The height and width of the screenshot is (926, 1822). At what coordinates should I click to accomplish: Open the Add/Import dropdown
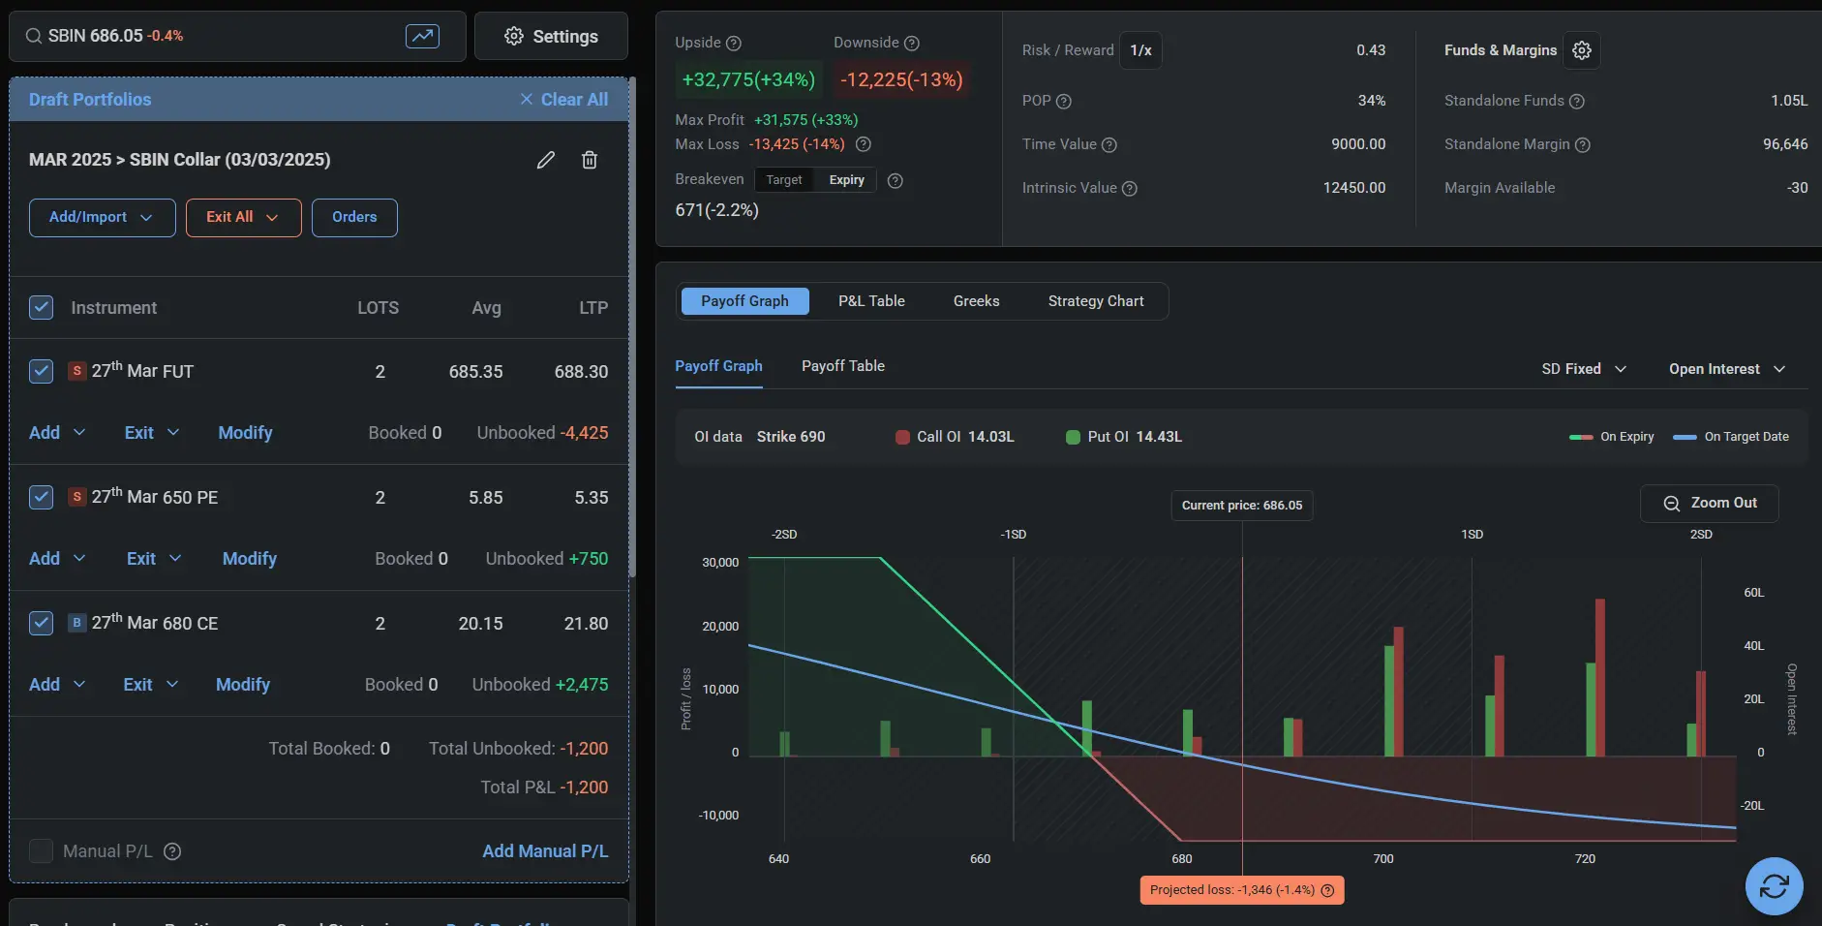coord(102,217)
